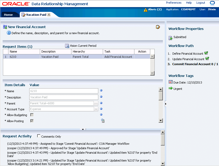Screen dimensions: 219x166
Task: Click Request Activity scrollbar down arrow
Action: tap(163, 164)
